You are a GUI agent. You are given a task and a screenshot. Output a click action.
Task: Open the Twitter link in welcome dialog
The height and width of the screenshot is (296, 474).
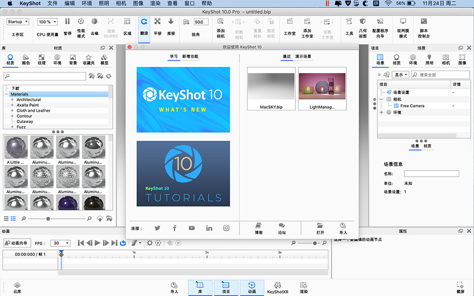pos(157,228)
